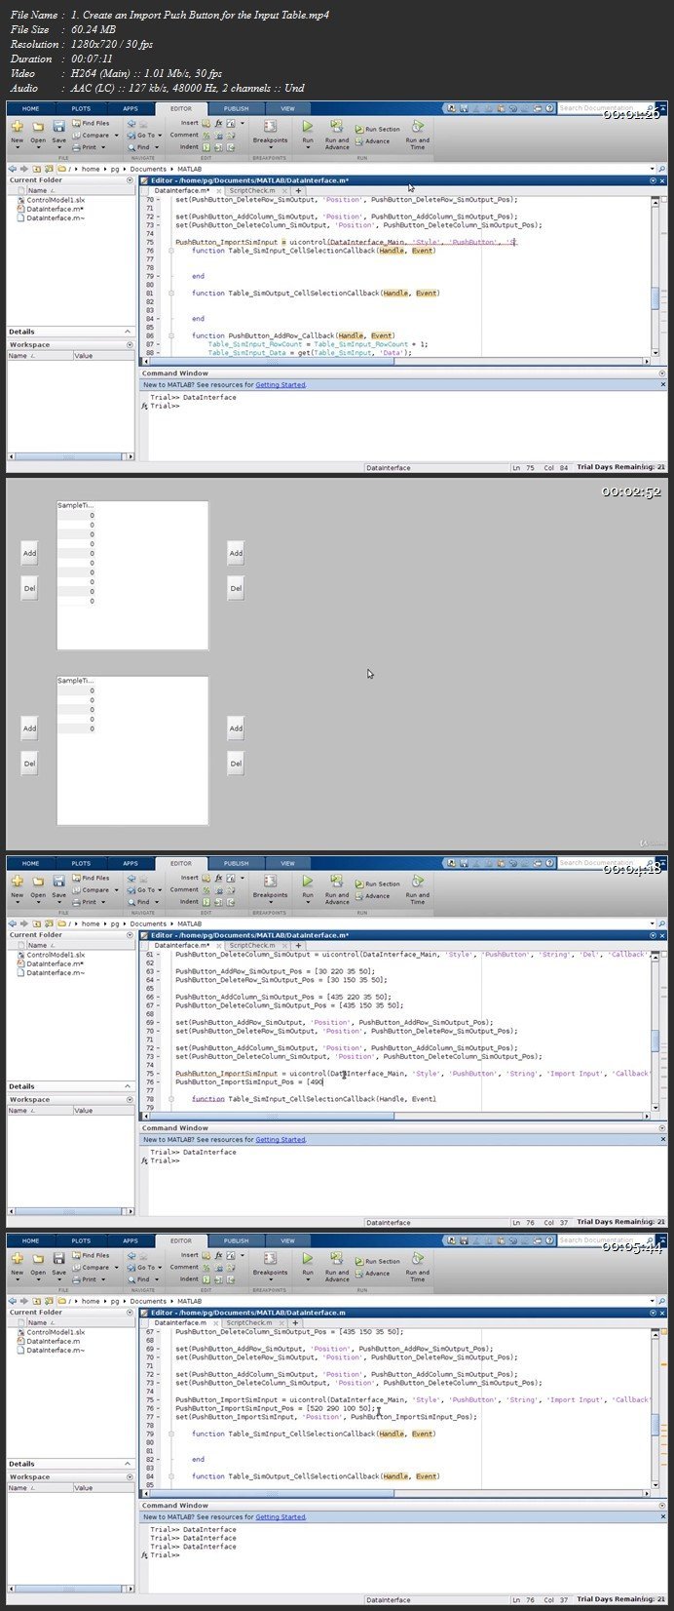Image resolution: width=674 pixels, height=1611 pixels.
Task: Click Find Files in the 00:04:18 frame
Action: coord(91,878)
